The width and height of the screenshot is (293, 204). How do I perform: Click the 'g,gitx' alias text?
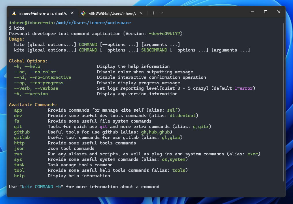coord(201,127)
